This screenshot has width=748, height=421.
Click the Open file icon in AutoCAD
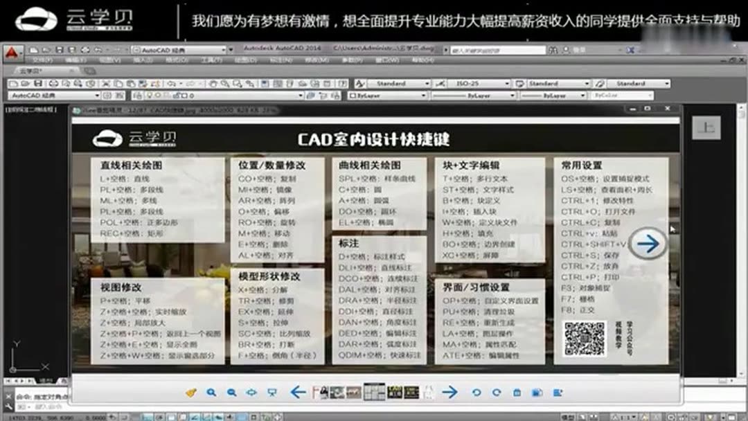(24, 84)
